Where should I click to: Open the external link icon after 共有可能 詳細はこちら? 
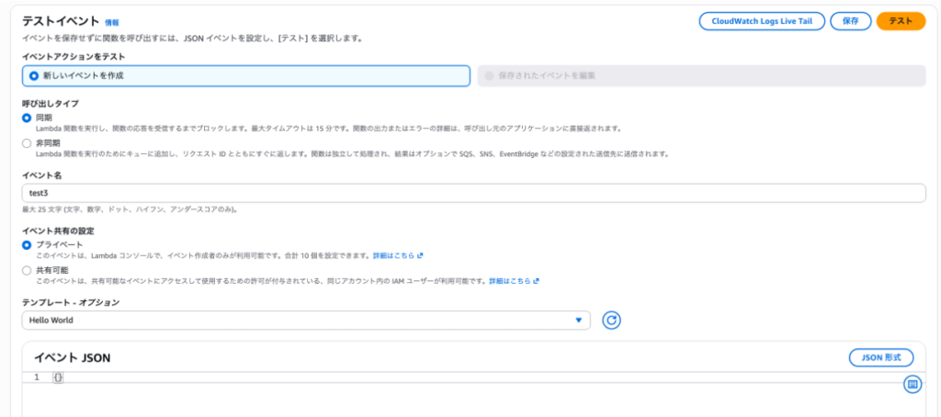pyautogui.click(x=536, y=281)
